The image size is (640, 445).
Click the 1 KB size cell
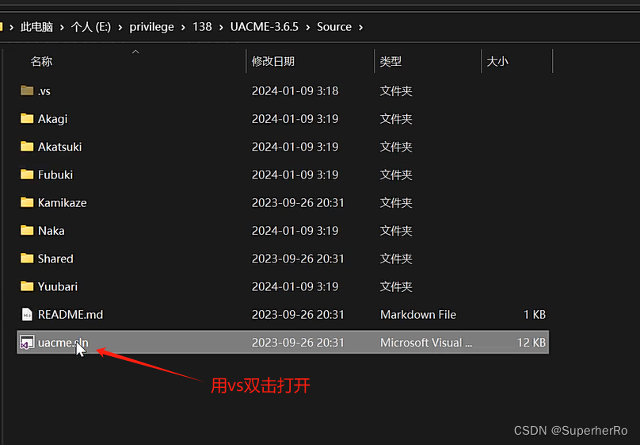pos(535,315)
